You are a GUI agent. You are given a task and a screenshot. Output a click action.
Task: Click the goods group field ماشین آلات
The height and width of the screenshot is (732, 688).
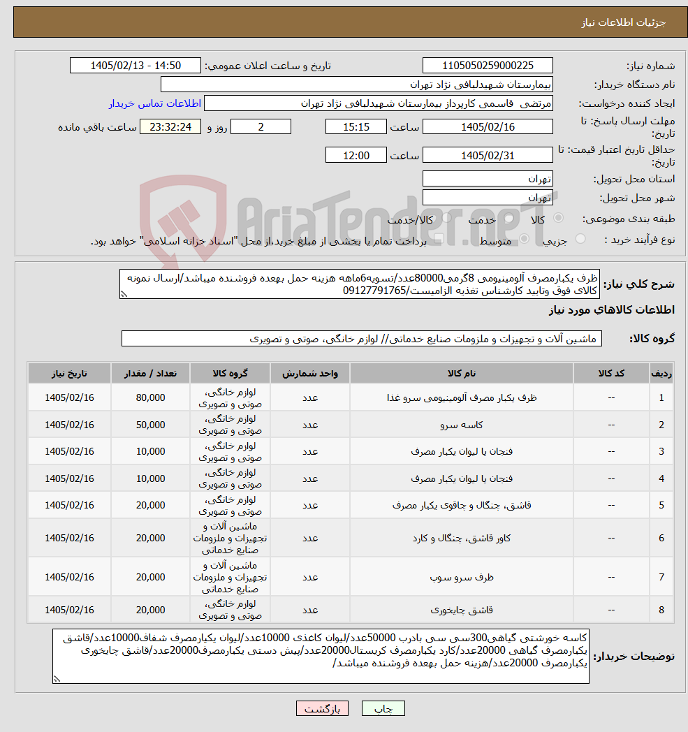(x=362, y=339)
